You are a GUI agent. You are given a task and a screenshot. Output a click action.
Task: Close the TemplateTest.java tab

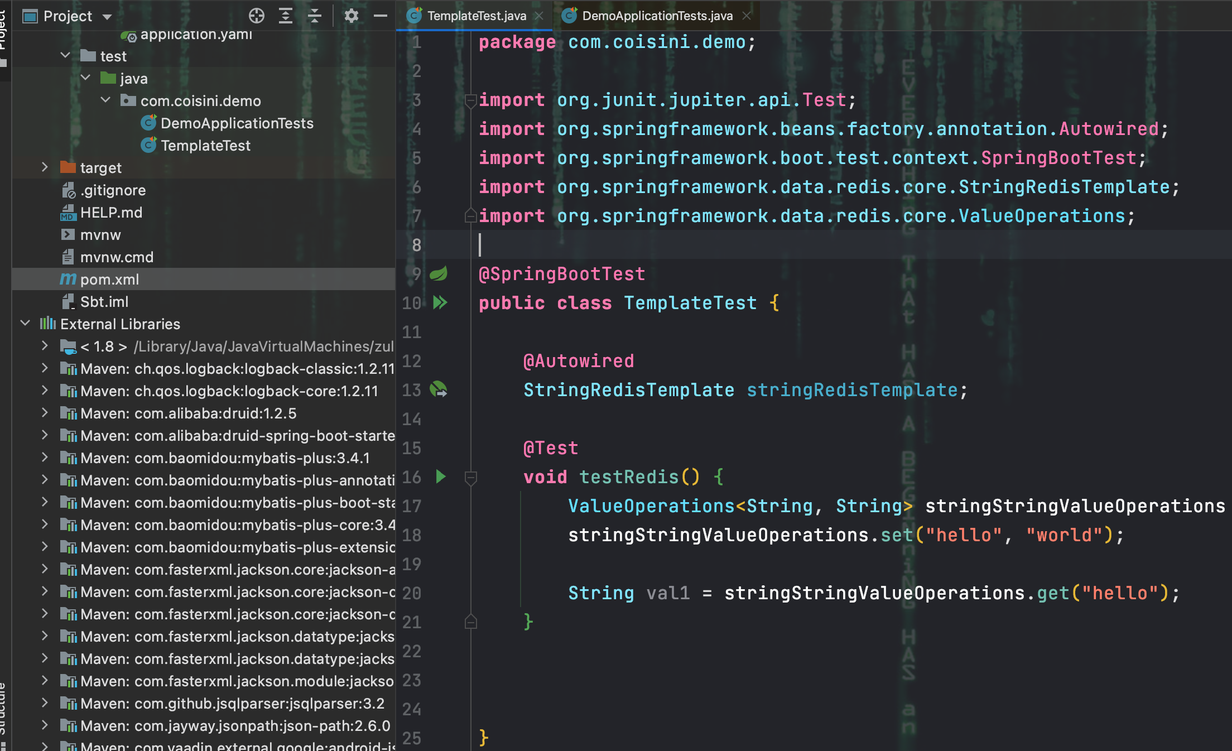[x=539, y=16]
